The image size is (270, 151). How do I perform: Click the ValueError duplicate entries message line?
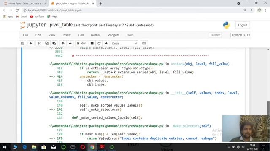151,138
